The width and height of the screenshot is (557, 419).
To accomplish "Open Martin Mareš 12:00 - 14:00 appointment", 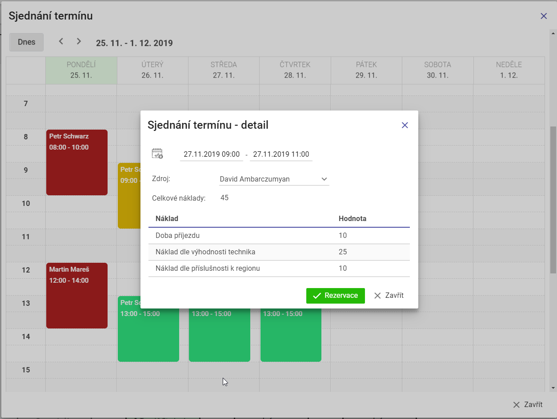I will (x=77, y=296).
